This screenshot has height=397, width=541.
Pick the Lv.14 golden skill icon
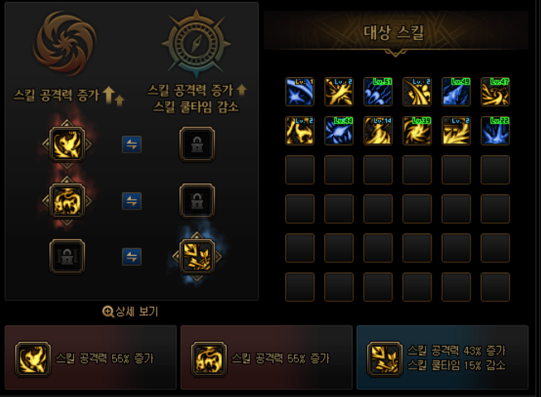coord(378,131)
